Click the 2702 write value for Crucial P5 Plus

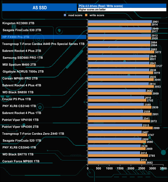click(x=150, y=100)
